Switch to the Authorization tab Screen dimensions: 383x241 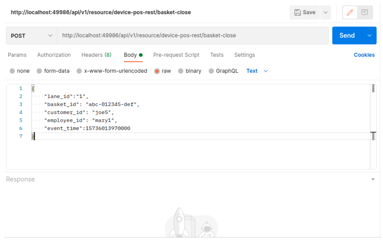click(x=54, y=55)
